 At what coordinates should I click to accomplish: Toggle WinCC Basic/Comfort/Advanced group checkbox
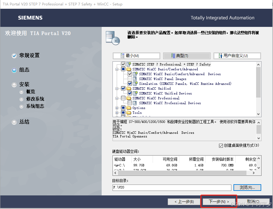point(123,69)
